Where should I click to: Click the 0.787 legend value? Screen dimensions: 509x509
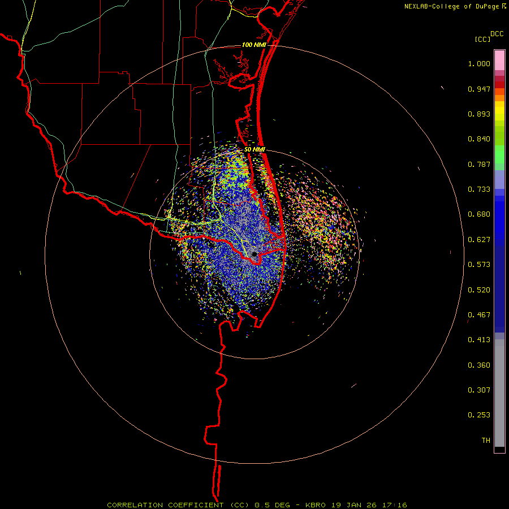click(x=479, y=164)
